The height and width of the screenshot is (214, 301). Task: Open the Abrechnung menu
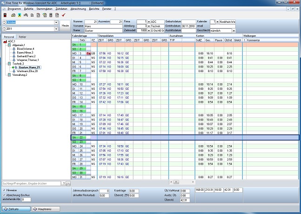click(x=78, y=9)
